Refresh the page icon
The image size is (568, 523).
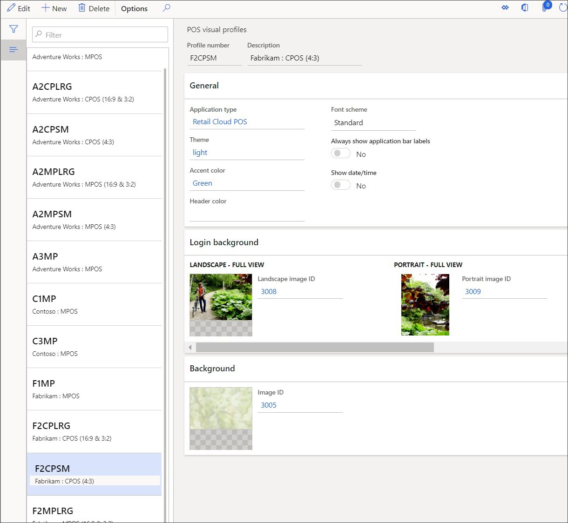pyautogui.click(x=562, y=8)
